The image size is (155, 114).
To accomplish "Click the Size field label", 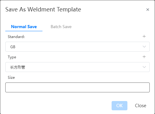I will click(x=11, y=78).
